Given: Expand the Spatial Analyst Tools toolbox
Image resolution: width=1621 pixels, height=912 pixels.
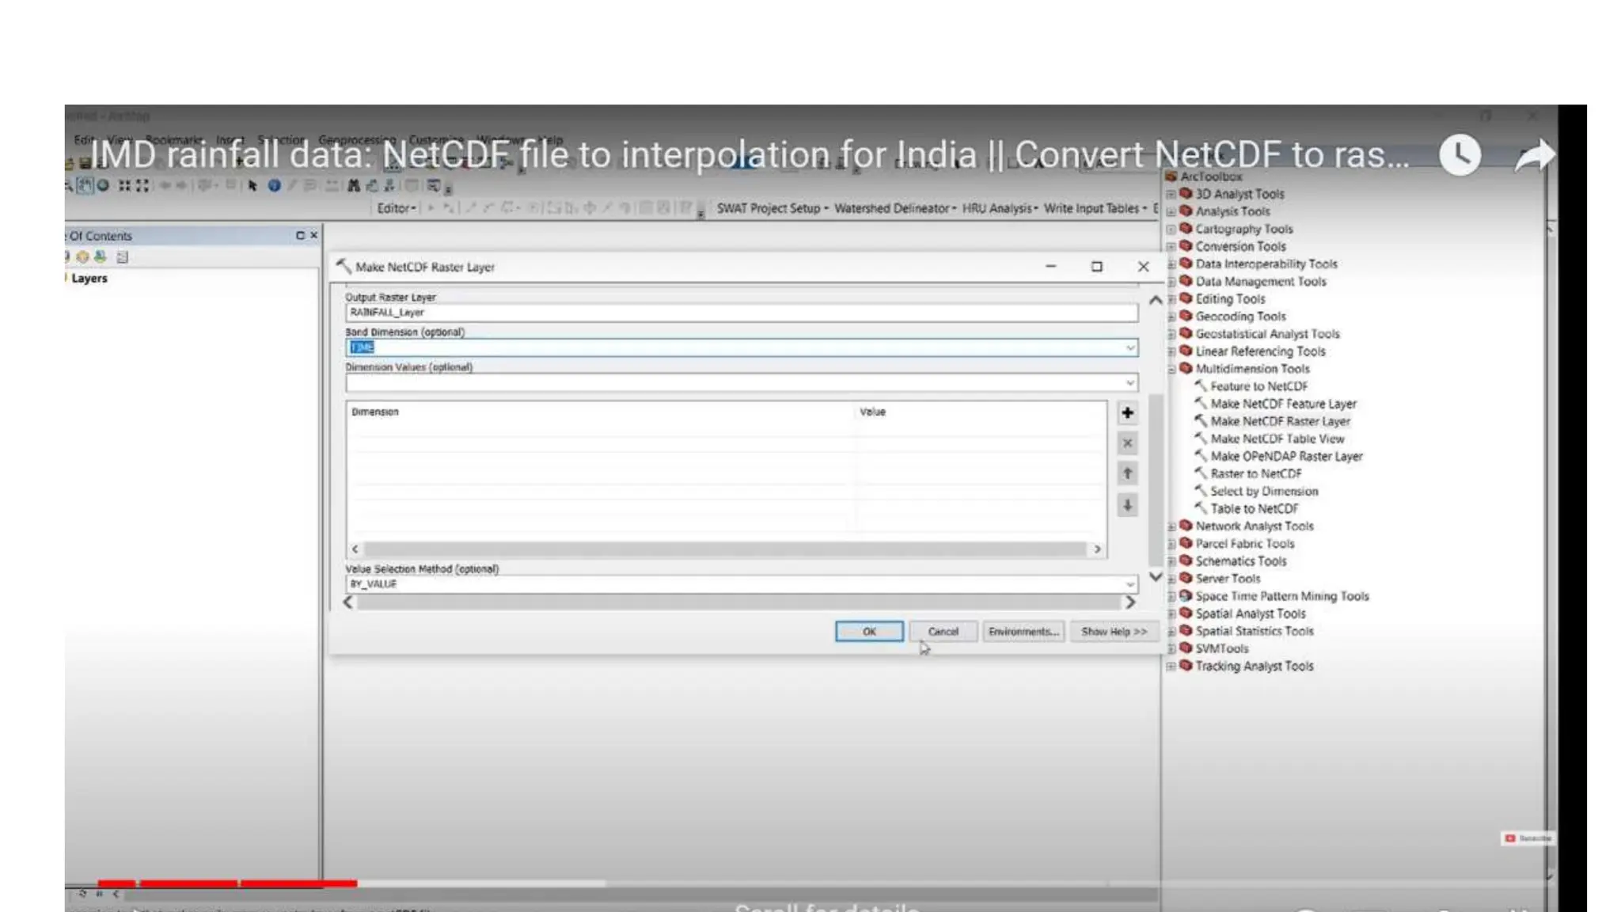Looking at the screenshot, I should pyautogui.click(x=1171, y=614).
